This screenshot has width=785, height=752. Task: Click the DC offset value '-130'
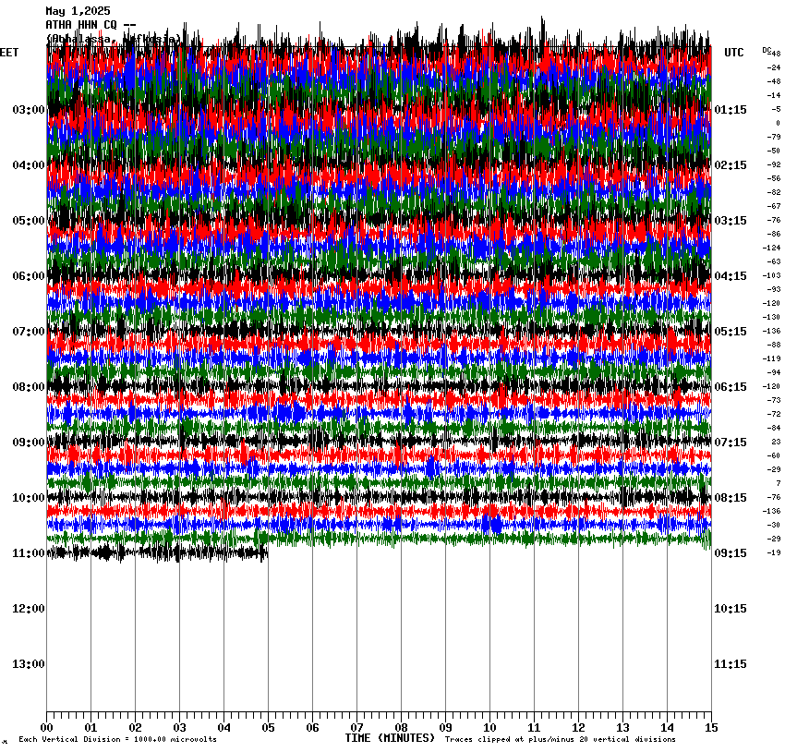pos(771,318)
